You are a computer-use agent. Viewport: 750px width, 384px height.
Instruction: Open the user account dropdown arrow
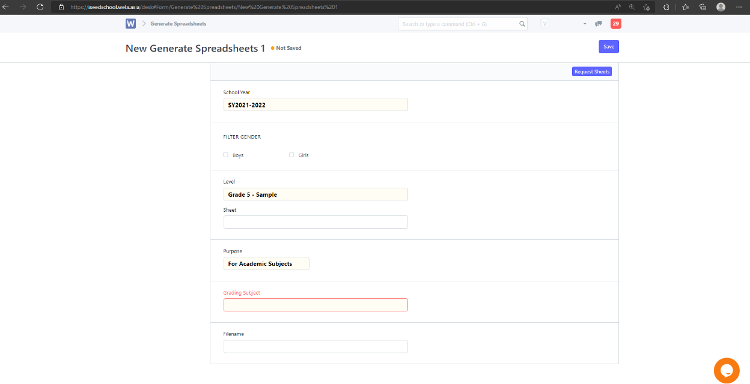[585, 24]
